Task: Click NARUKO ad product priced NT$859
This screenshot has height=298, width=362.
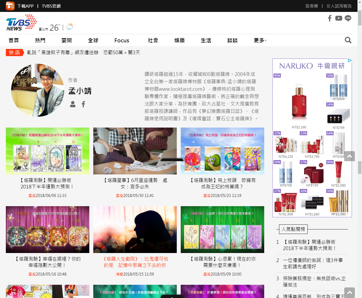Action: point(338,87)
